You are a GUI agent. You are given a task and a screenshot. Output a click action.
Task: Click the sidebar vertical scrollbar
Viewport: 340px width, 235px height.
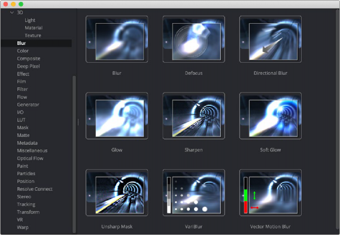click(x=74, y=154)
